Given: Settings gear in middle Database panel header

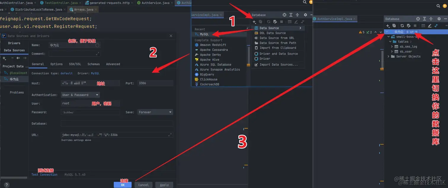Looking at the screenshot, I should (305, 15).
